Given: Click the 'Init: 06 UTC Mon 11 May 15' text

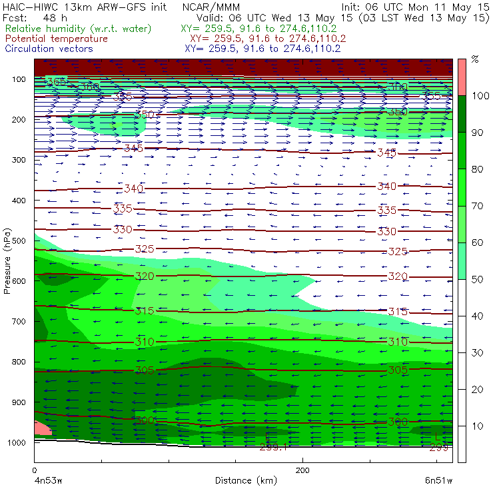Looking at the screenshot, I should point(415,7).
